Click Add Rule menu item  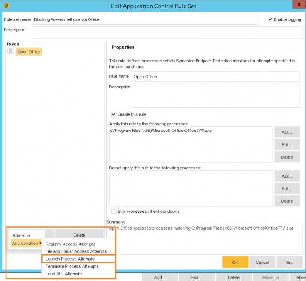pyautogui.click(x=21, y=236)
